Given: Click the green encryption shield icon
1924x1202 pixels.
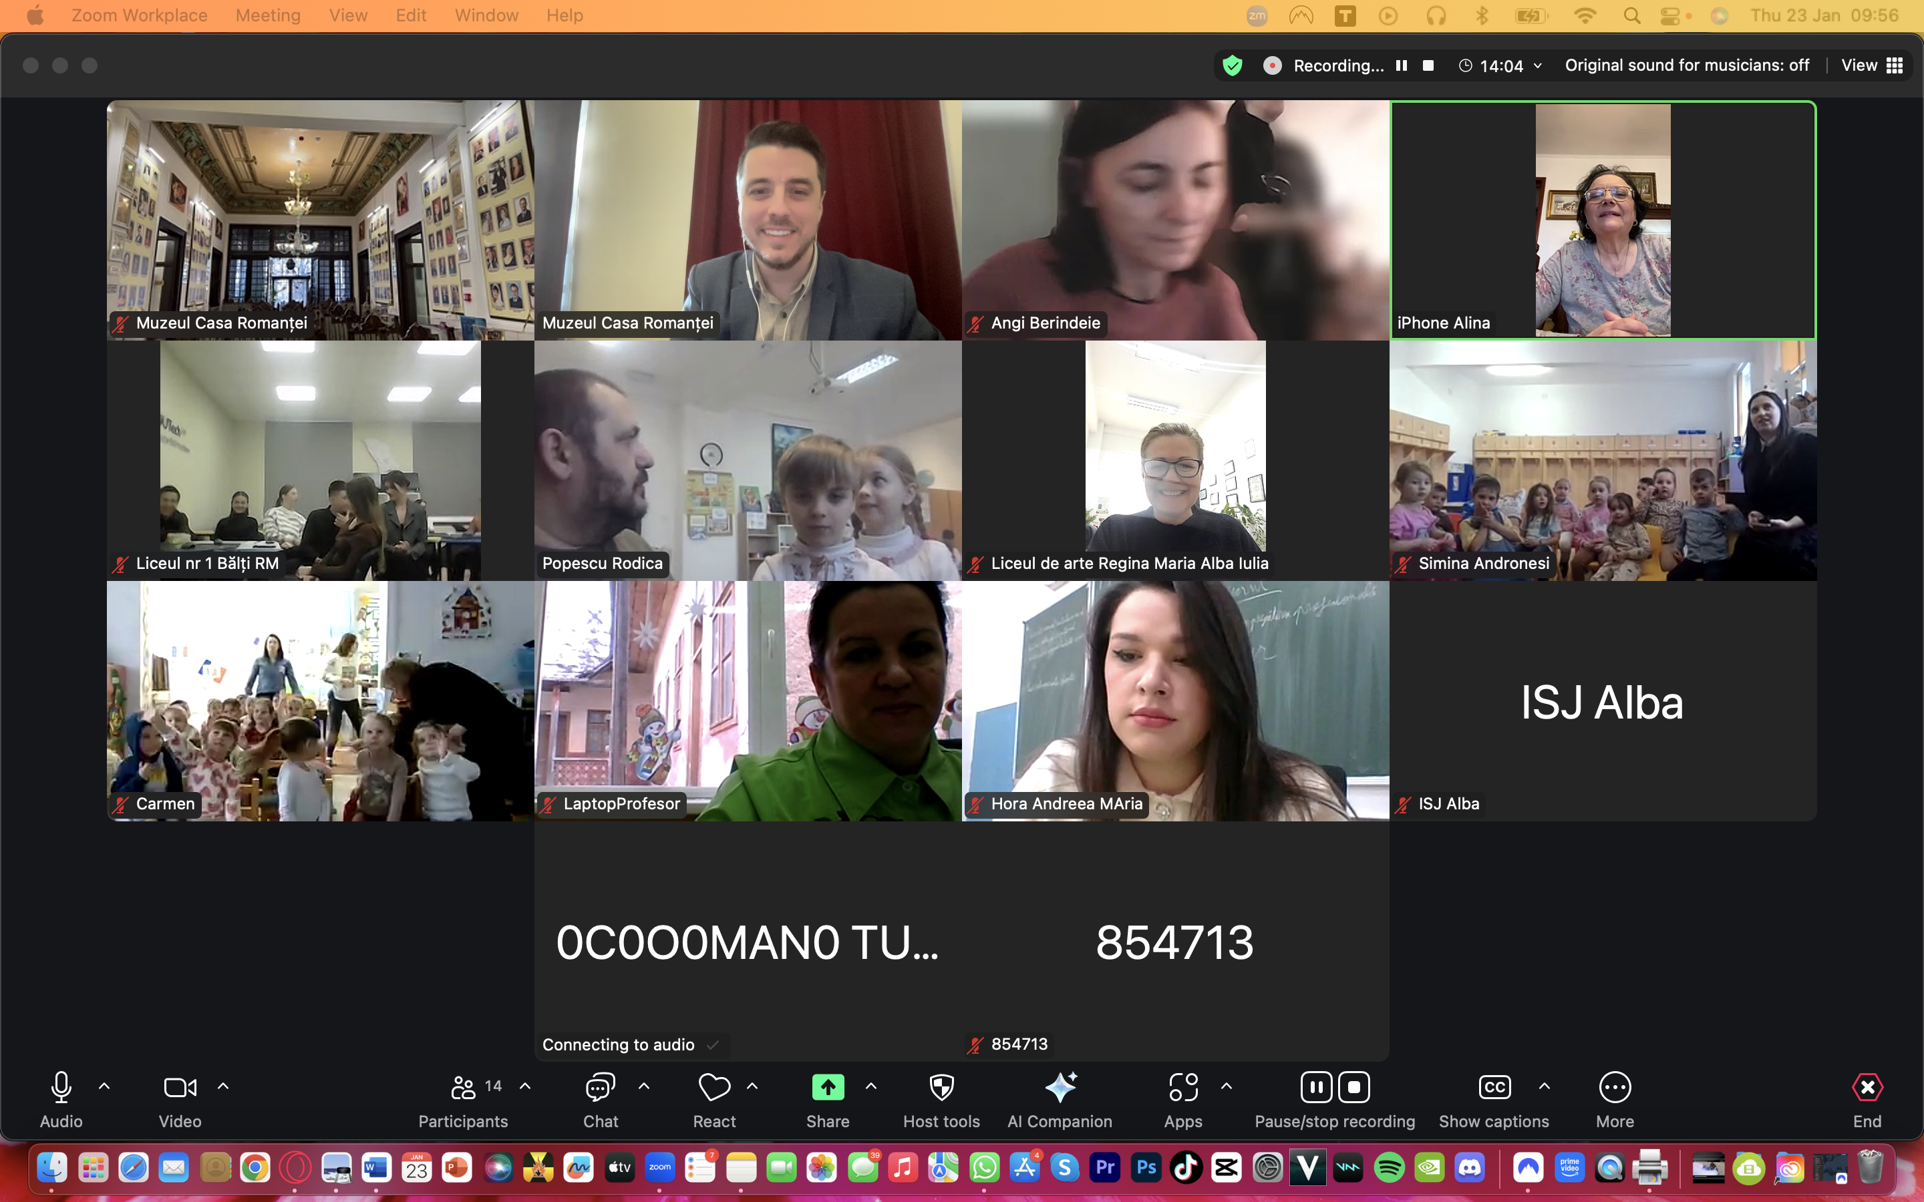Looking at the screenshot, I should pyautogui.click(x=1233, y=65).
